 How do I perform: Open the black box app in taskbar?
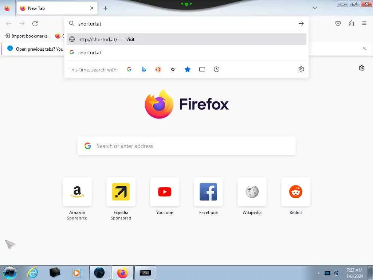[55, 273]
